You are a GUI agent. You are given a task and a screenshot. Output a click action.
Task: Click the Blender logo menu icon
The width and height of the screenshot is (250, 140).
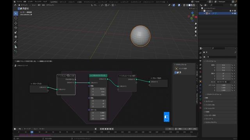click(15, 2)
